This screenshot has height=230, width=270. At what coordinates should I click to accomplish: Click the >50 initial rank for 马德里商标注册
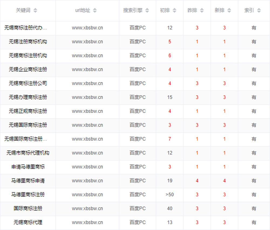[x=170, y=195]
